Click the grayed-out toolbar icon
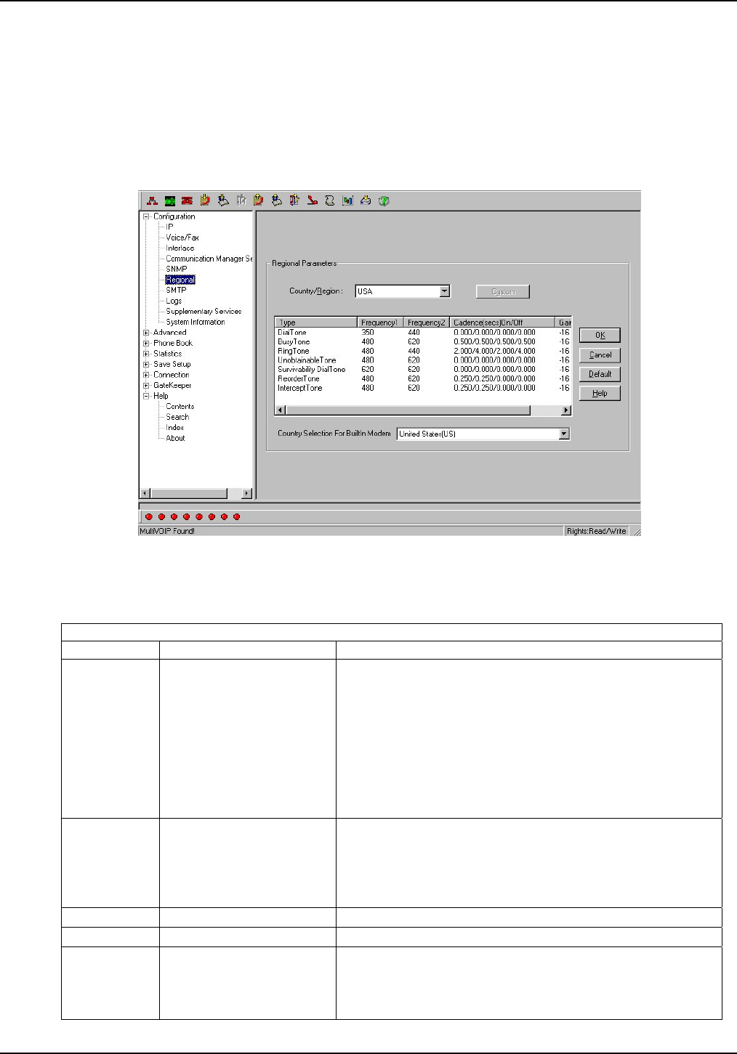 click(241, 200)
